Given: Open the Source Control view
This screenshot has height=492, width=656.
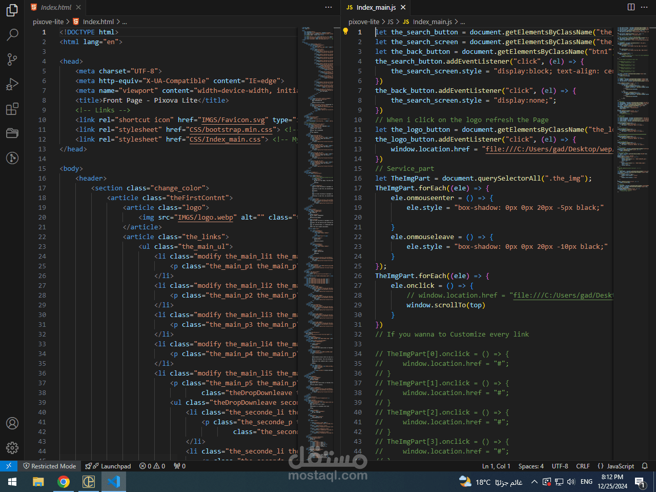Looking at the screenshot, I should point(12,60).
